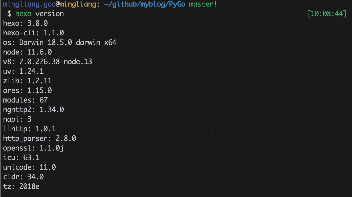352x197 pixels.
Task: Click the username mingliang.gao in prompt
Action: [x=29, y=4]
